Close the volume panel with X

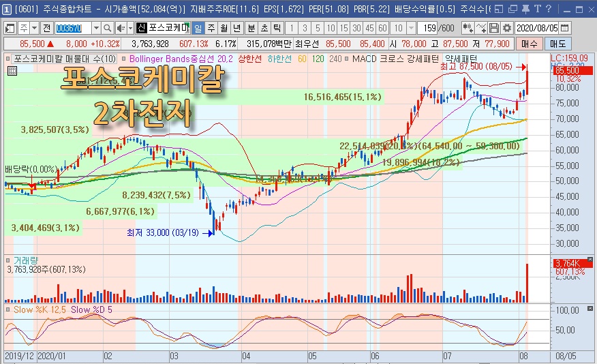point(590,259)
